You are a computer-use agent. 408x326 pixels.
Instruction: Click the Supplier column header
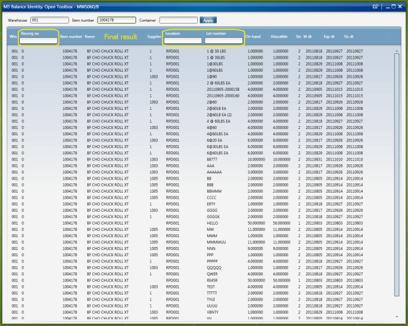coord(155,37)
